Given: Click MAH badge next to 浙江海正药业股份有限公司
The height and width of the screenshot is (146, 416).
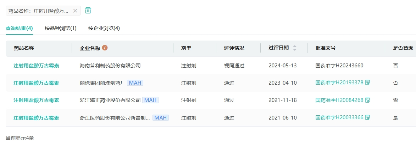Looking at the screenshot, I should pos(150,100).
